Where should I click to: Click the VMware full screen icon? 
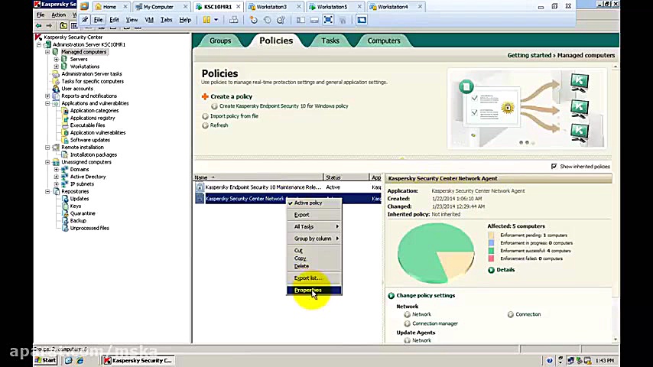[x=328, y=20]
